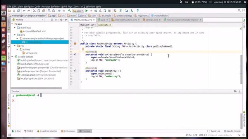The width and height of the screenshot is (248, 139).
Task: Click the Search Everywhere magnifier icon
Action: click(239, 10)
